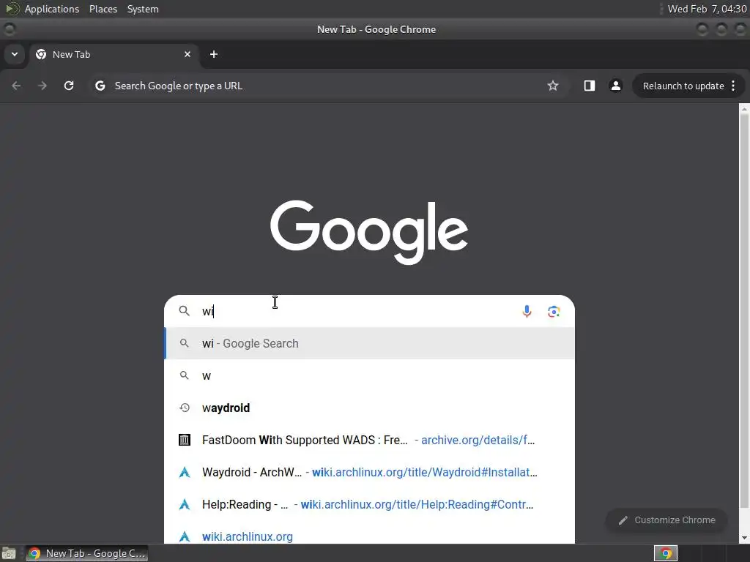
Task: Open the Chrome profile icon
Action: [615, 86]
